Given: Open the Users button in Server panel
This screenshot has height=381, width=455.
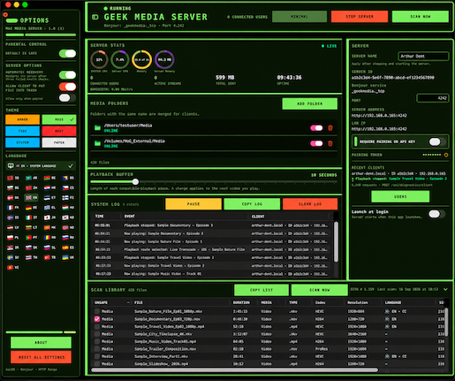Looking at the screenshot, I should point(400,196).
